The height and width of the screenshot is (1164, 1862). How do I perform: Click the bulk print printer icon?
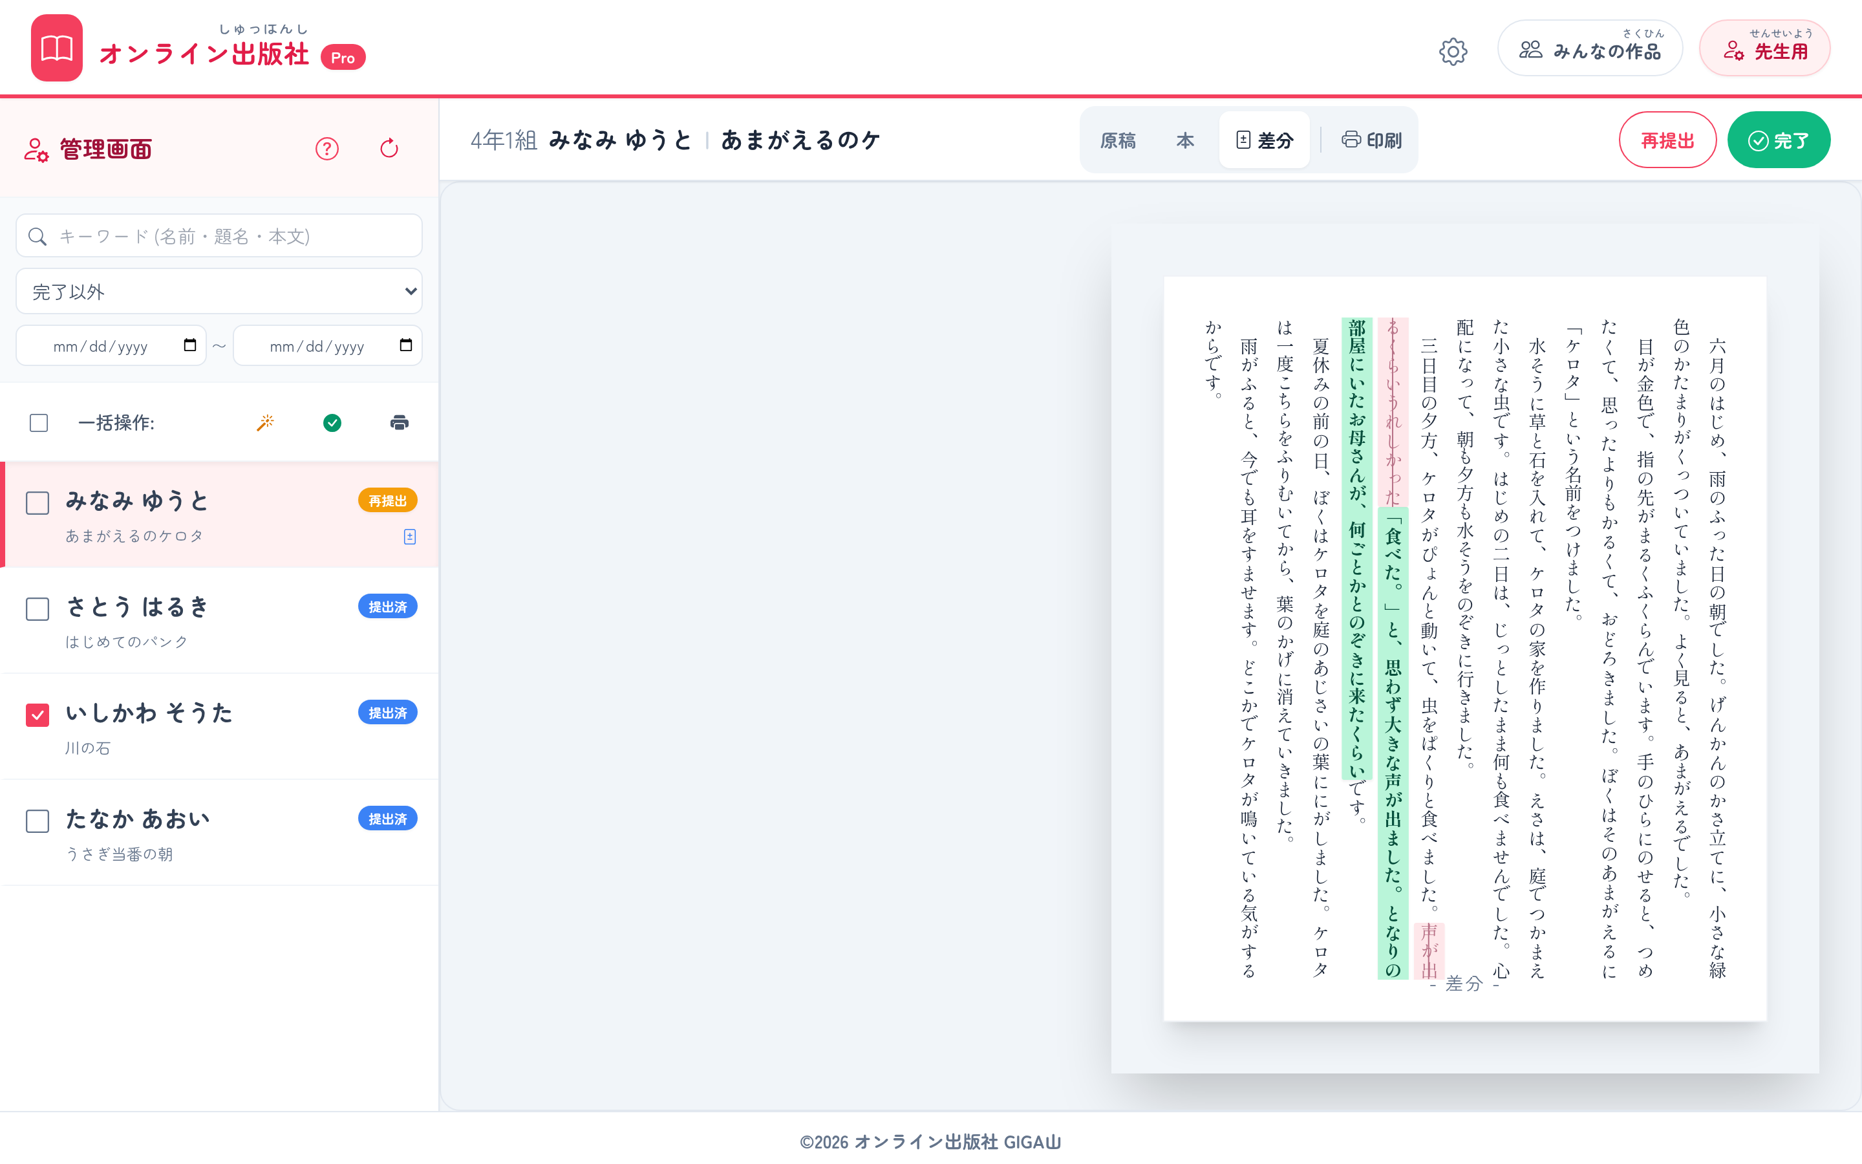[400, 423]
